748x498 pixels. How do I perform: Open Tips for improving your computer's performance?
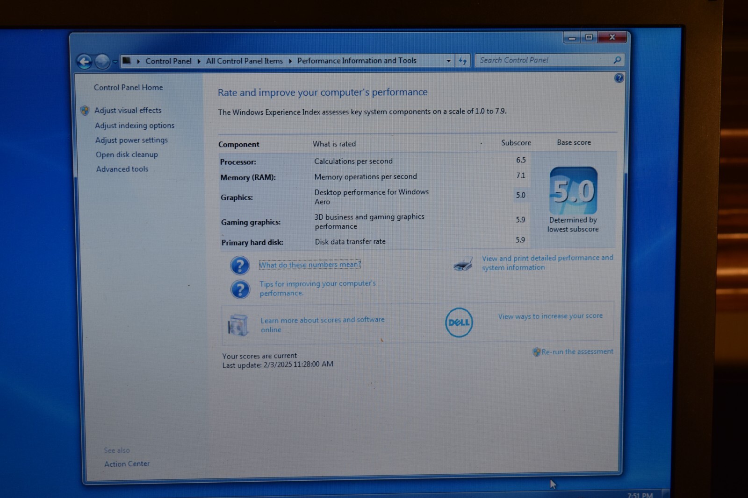[317, 288]
